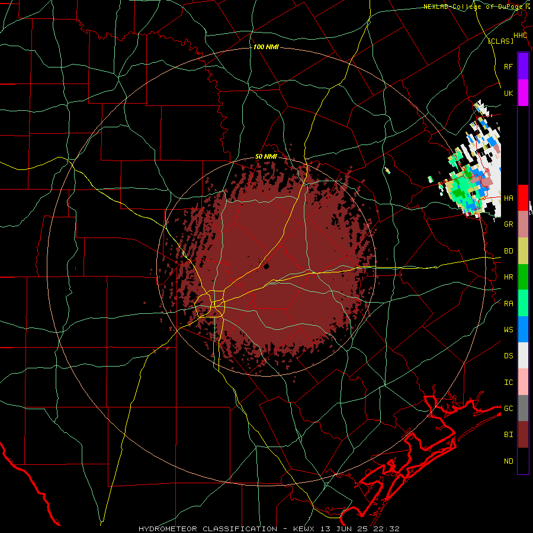Screen dimensions: 533x533
Task: Click the UK label beside the legend
Action: [x=508, y=93]
